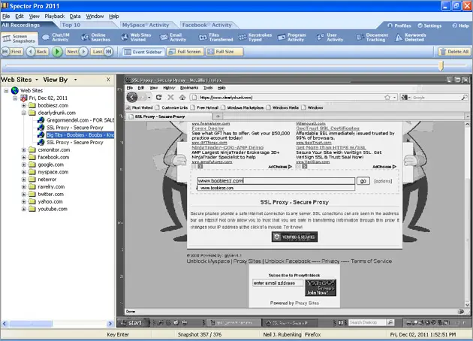
Task: Expand the myspace.com folder
Action: pyautogui.click(x=23, y=172)
